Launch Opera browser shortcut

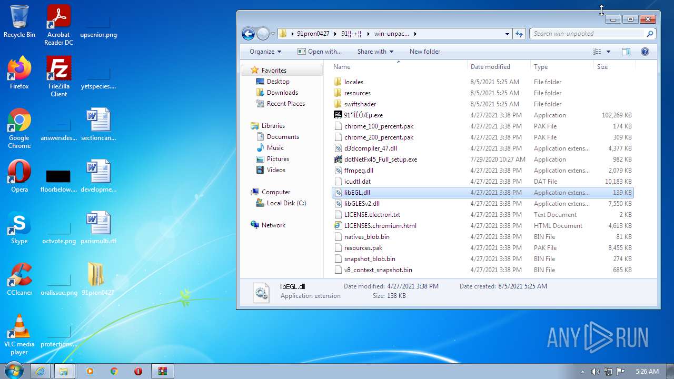(x=19, y=176)
